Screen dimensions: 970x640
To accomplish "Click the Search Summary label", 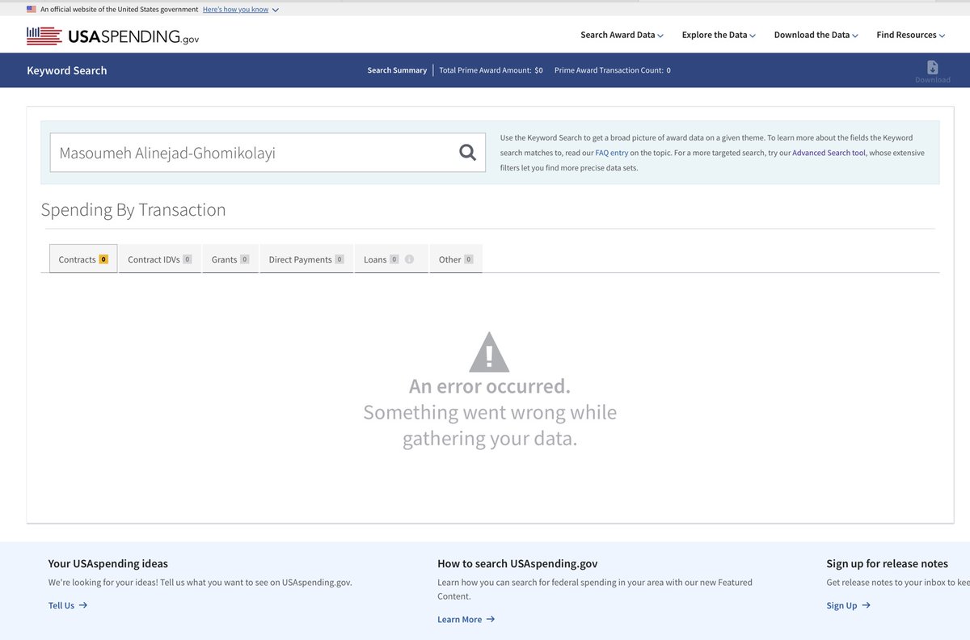I will click(x=397, y=70).
